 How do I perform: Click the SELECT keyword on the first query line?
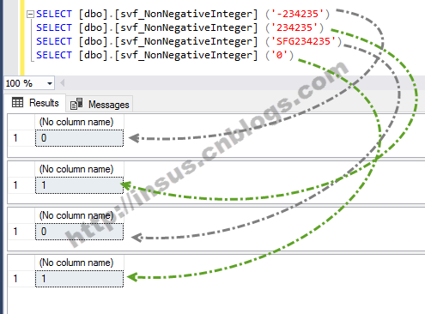pyautogui.click(x=54, y=14)
